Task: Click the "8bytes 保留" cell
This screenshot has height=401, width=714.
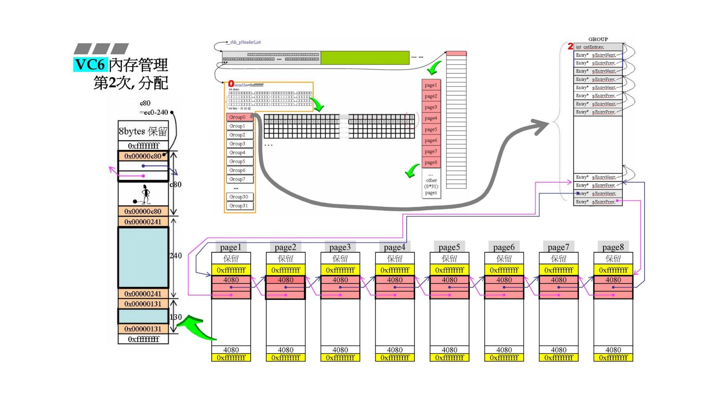Action: (143, 131)
